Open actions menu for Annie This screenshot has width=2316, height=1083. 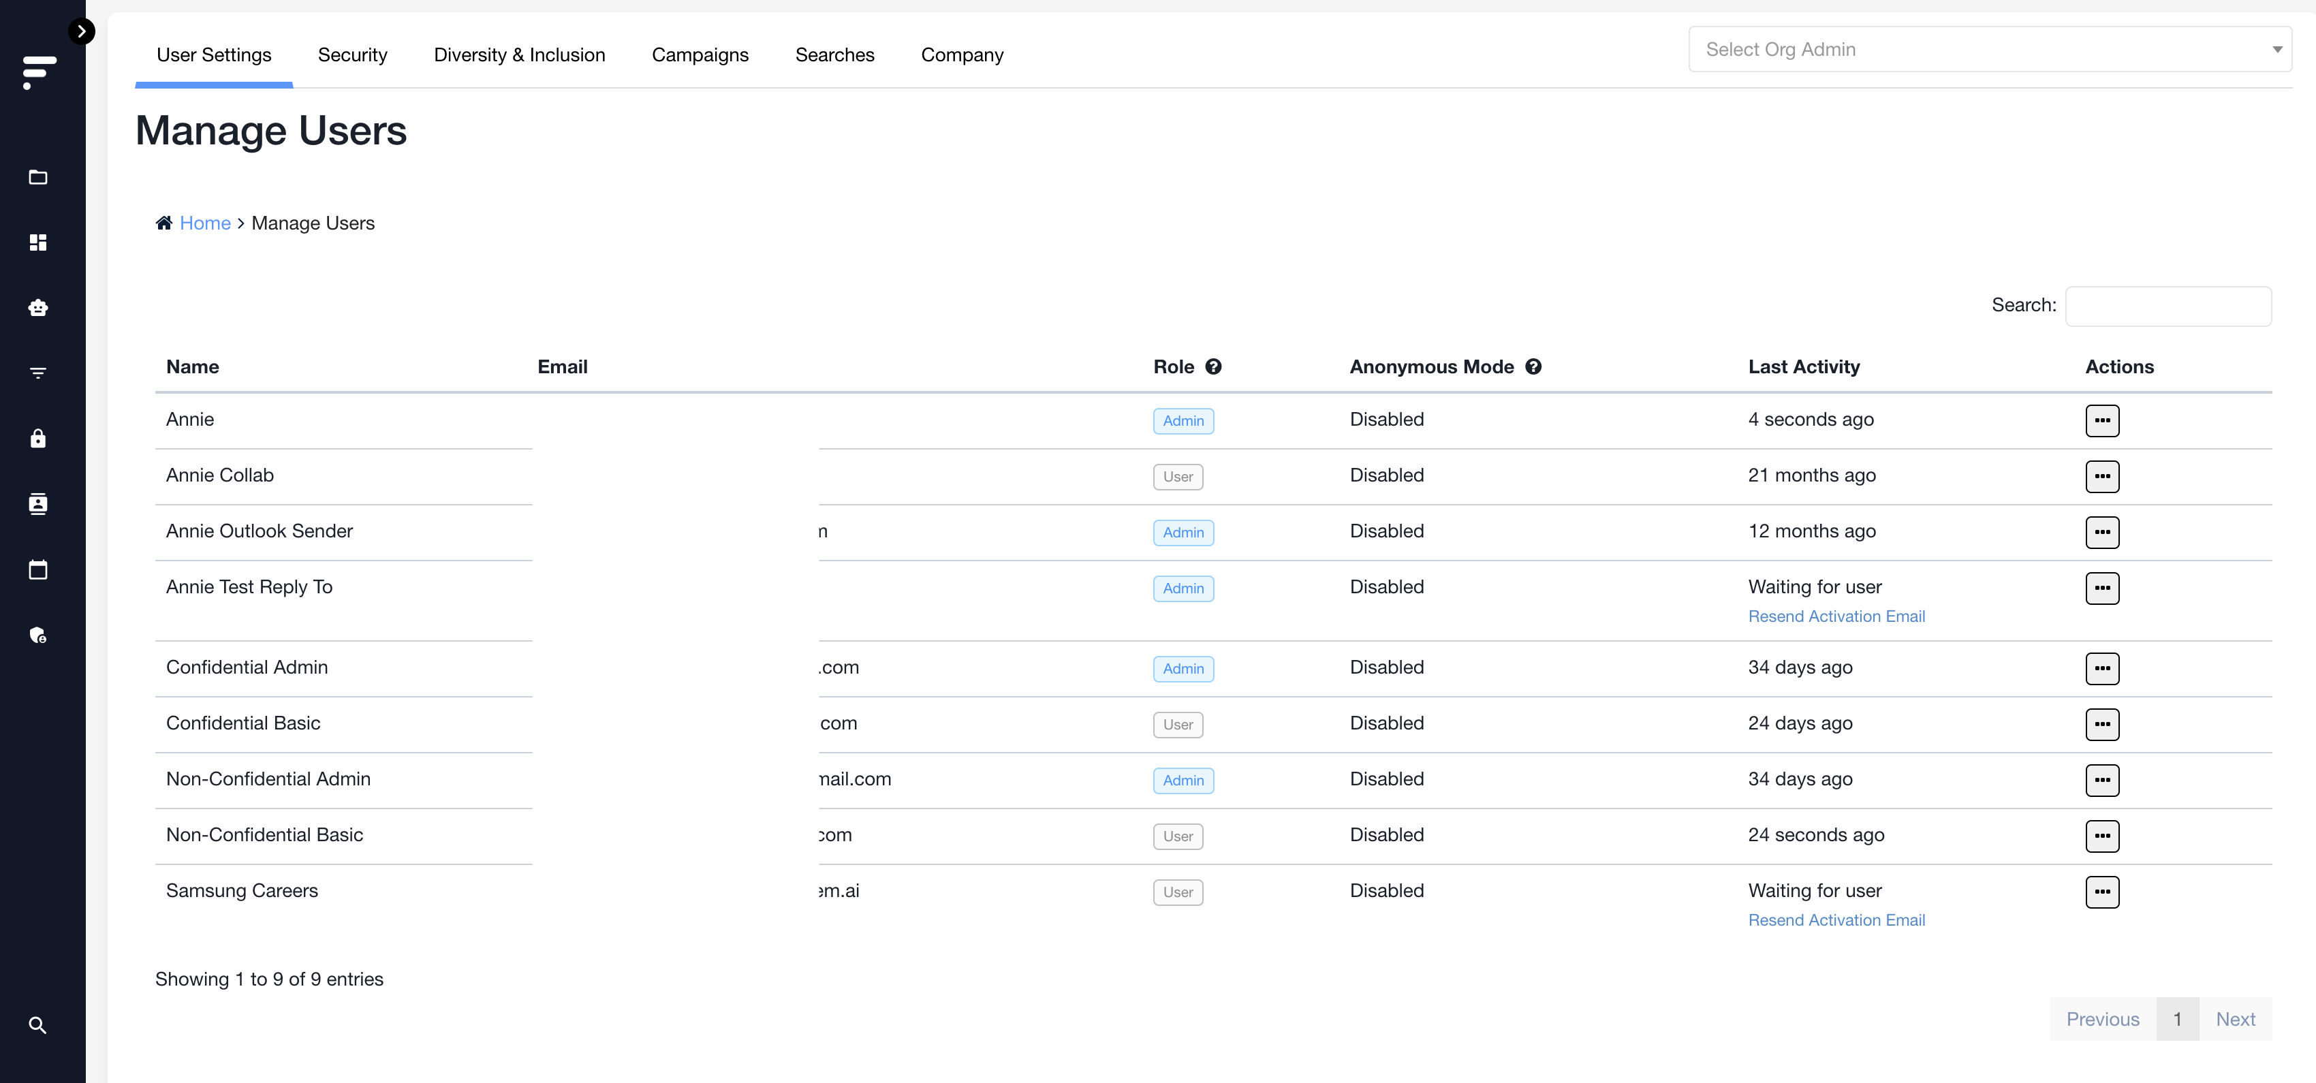click(2102, 421)
